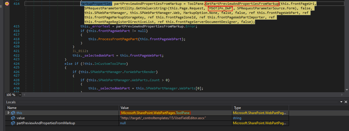Screen dimensions: 349x131
Task: Click line number 416 in the gutter
Action: pos(16,31)
